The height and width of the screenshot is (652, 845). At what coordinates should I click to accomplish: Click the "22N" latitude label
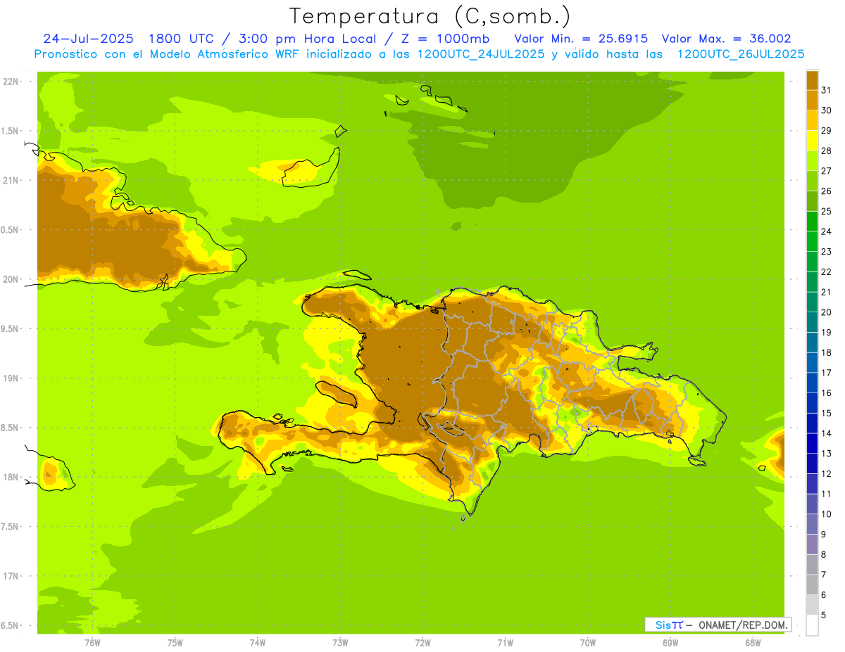click(11, 82)
